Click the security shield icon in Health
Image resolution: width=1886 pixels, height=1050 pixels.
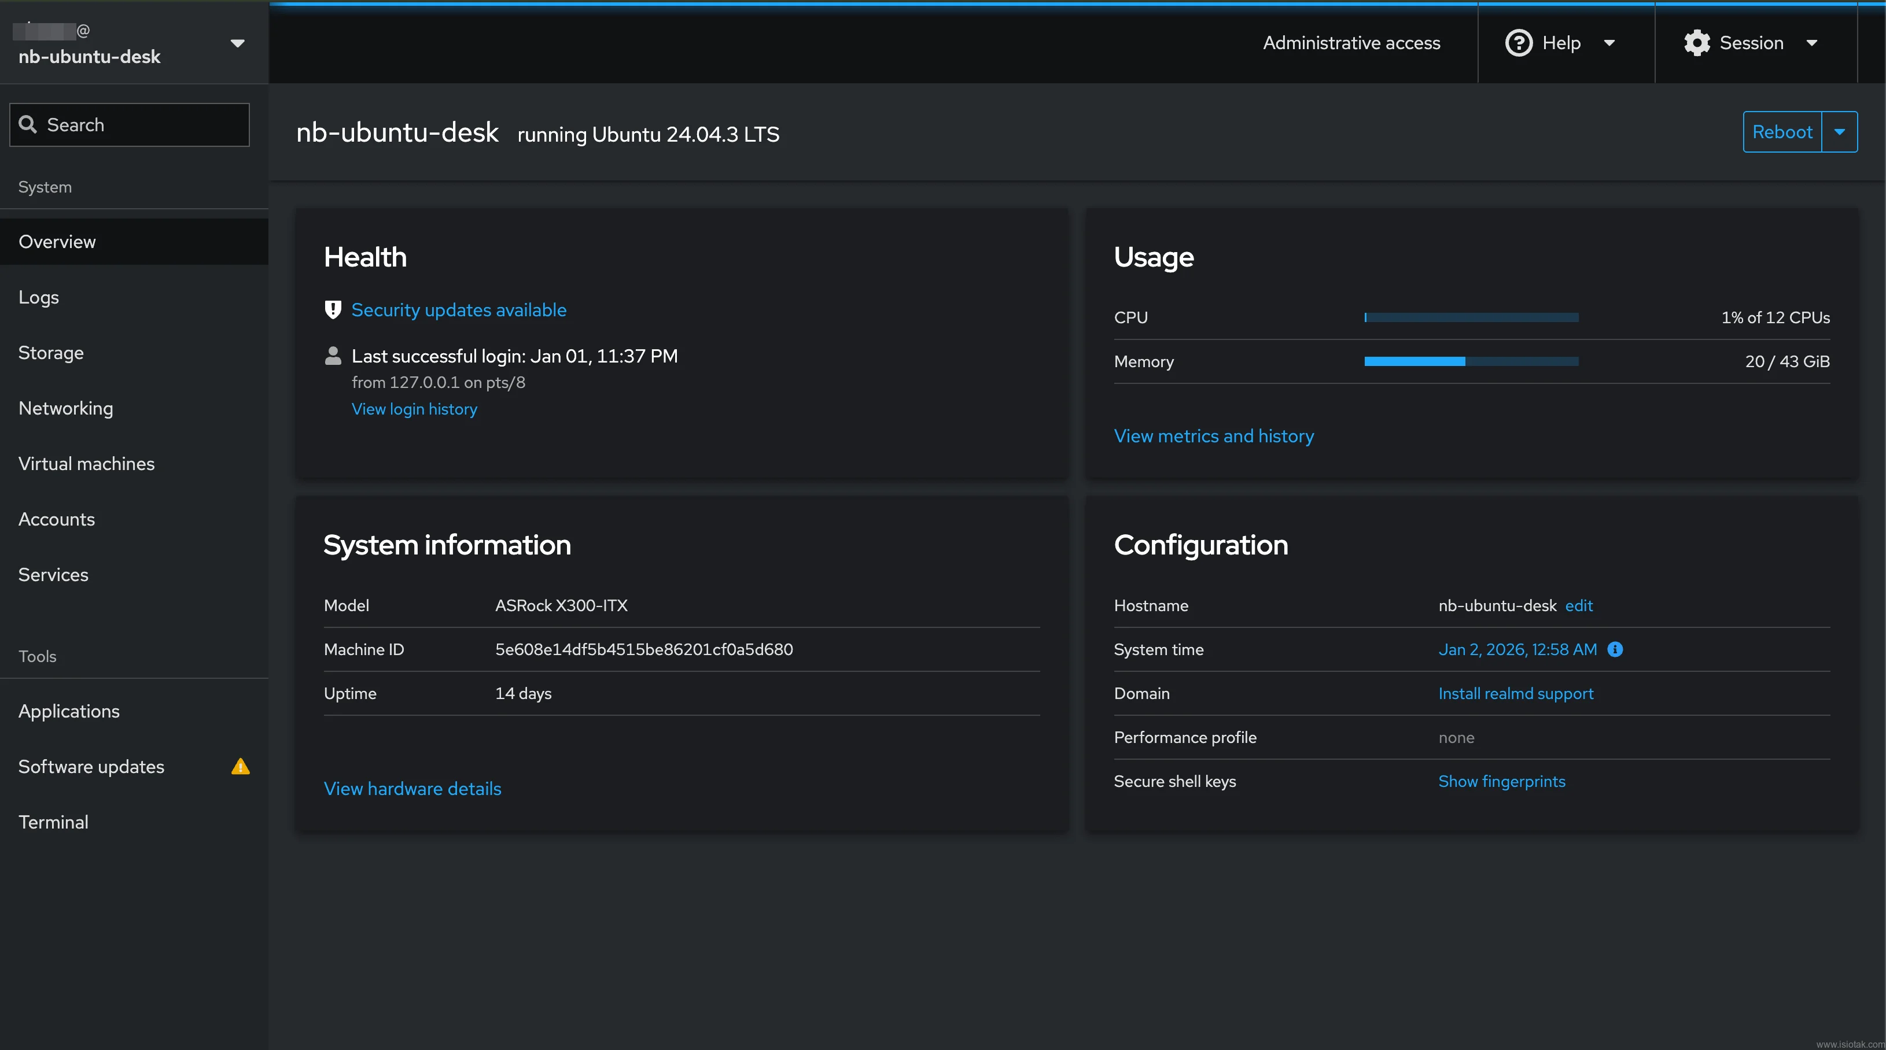pos(333,309)
